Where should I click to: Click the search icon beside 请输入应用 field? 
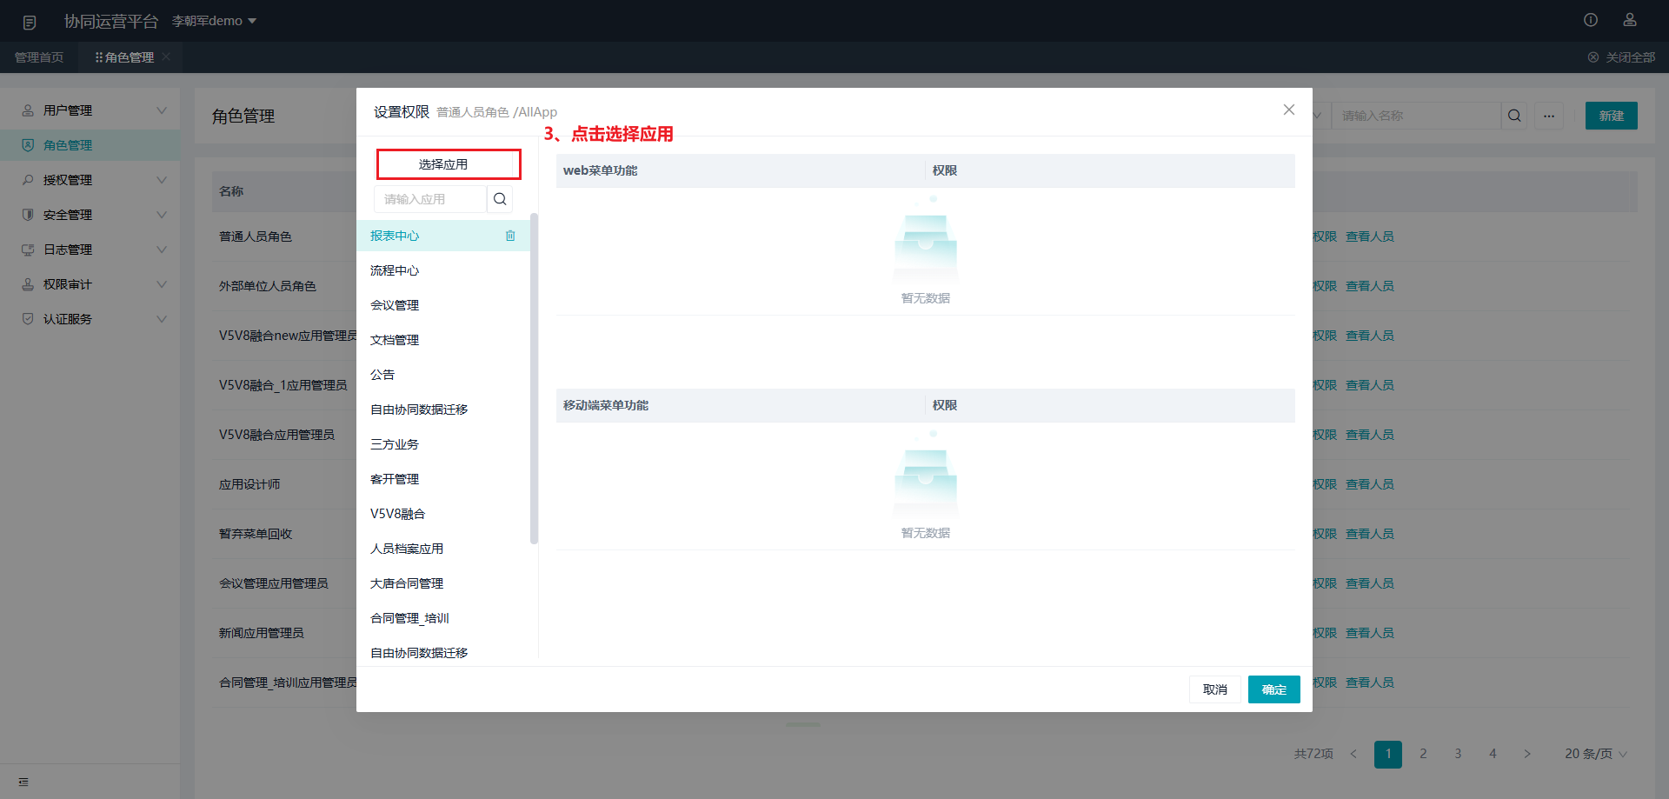tap(500, 199)
